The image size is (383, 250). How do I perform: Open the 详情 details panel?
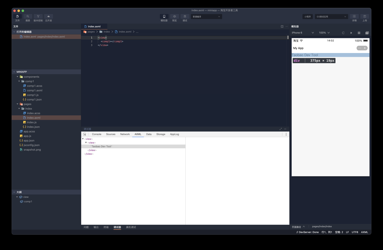point(354,16)
